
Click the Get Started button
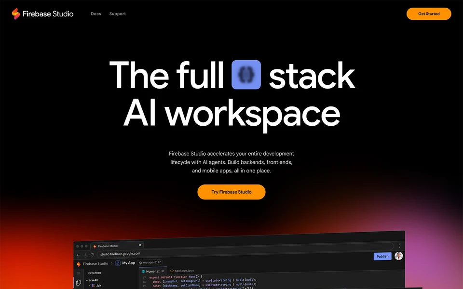(x=429, y=14)
